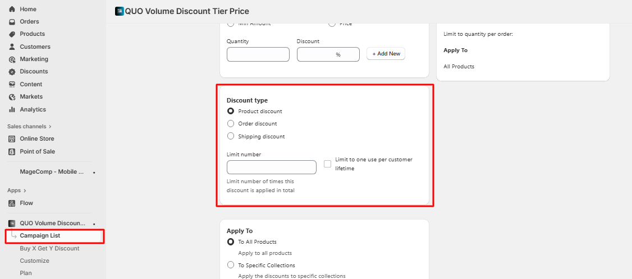Open the Campaign List menu item
Screen dimensions: 632x279
40,236
